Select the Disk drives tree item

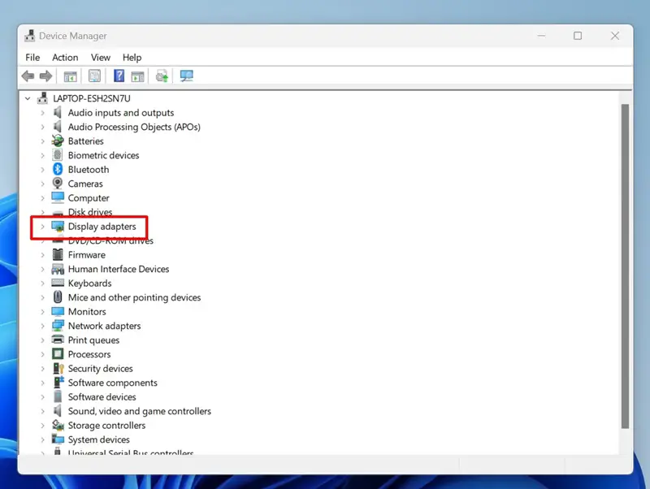tap(90, 212)
